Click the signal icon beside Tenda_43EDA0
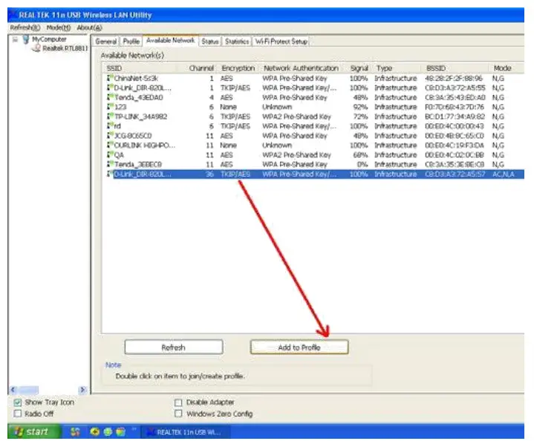The height and width of the screenshot is (441, 534). (110, 97)
